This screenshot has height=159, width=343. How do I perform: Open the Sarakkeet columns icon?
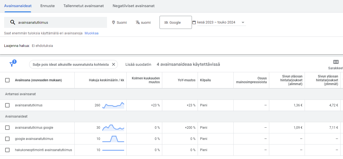tap(336, 62)
